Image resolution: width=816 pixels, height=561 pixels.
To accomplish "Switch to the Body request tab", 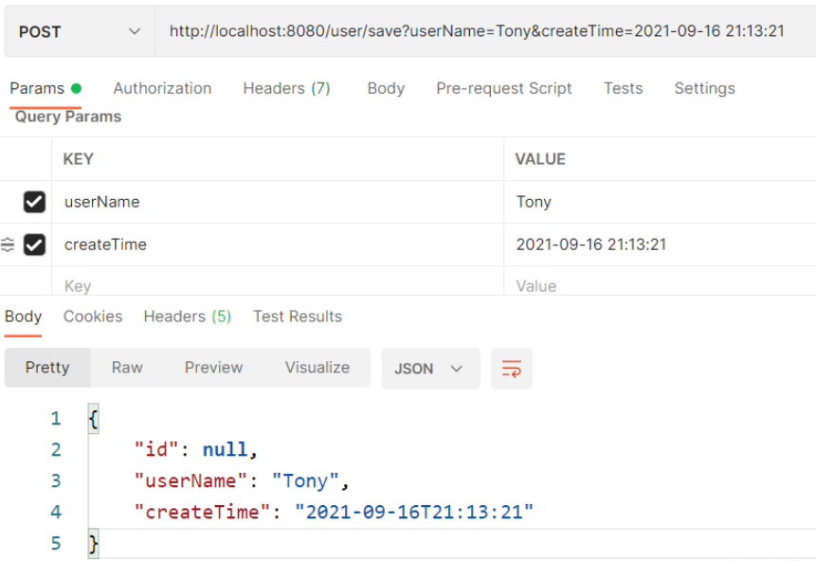I will pyautogui.click(x=385, y=88).
